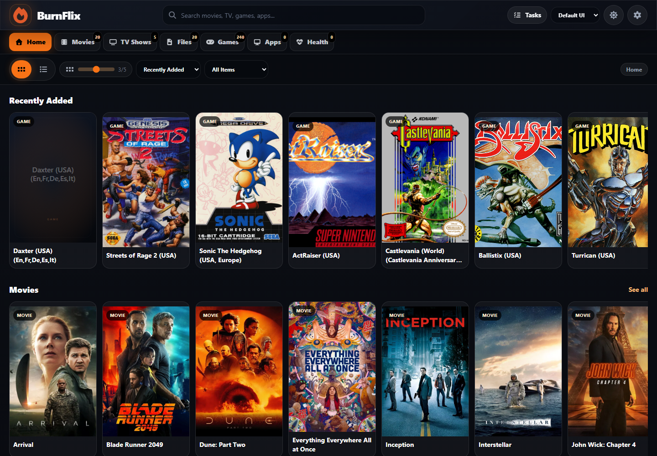The width and height of the screenshot is (657, 456).
Task: Open Blade Runner 2049 poster
Action: point(146,371)
